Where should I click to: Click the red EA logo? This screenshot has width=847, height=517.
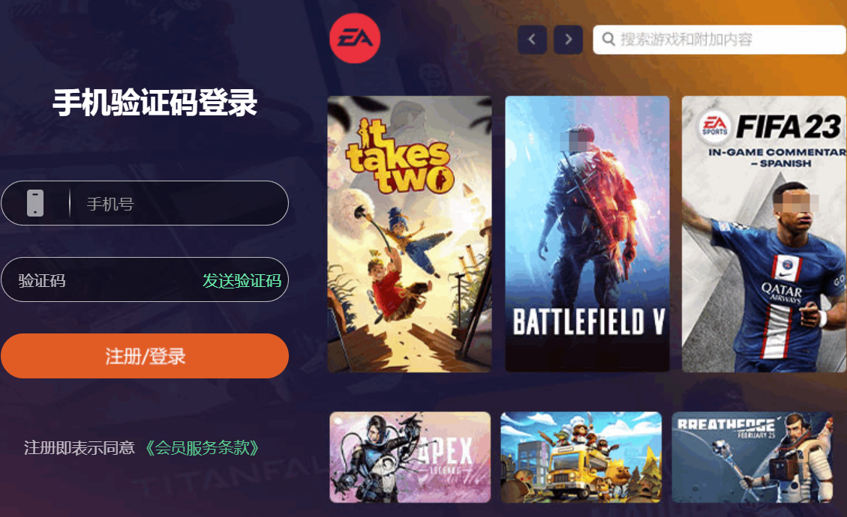pos(355,38)
